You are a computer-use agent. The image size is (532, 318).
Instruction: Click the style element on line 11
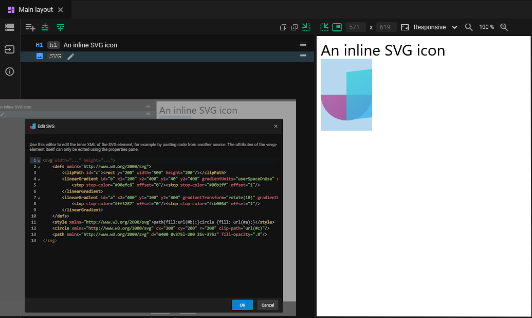click(163, 222)
